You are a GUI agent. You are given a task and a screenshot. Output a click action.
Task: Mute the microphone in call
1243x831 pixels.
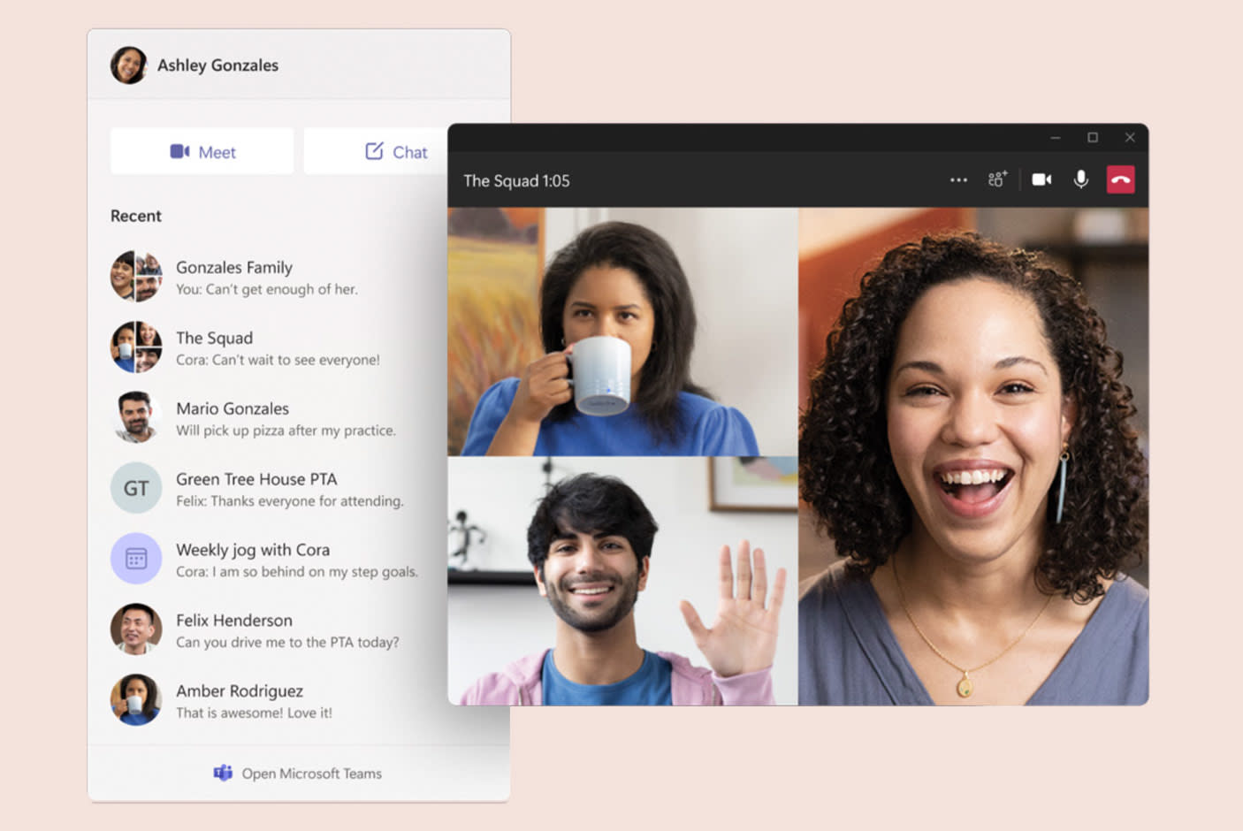pyautogui.click(x=1080, y=180)
